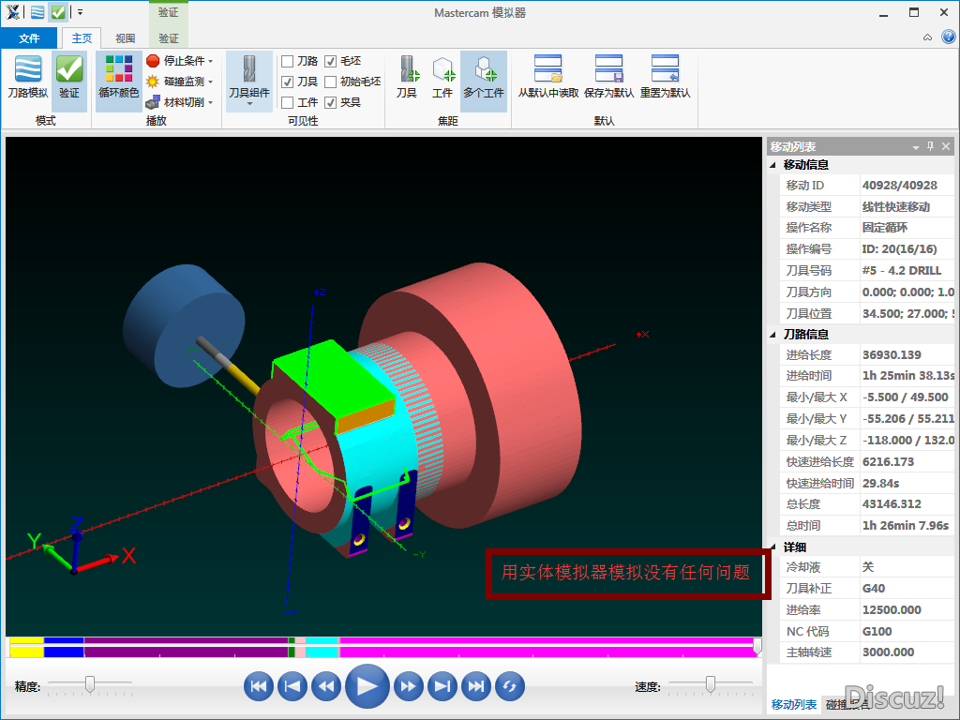Open quick access toolbar customize dropdown

coord(81,11)
